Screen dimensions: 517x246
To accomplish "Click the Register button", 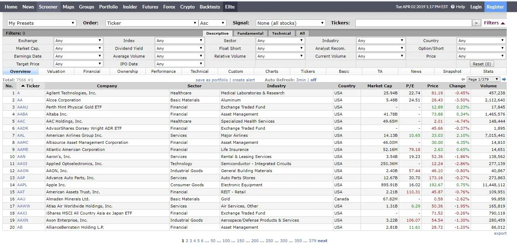I will (x=495, y=7).
